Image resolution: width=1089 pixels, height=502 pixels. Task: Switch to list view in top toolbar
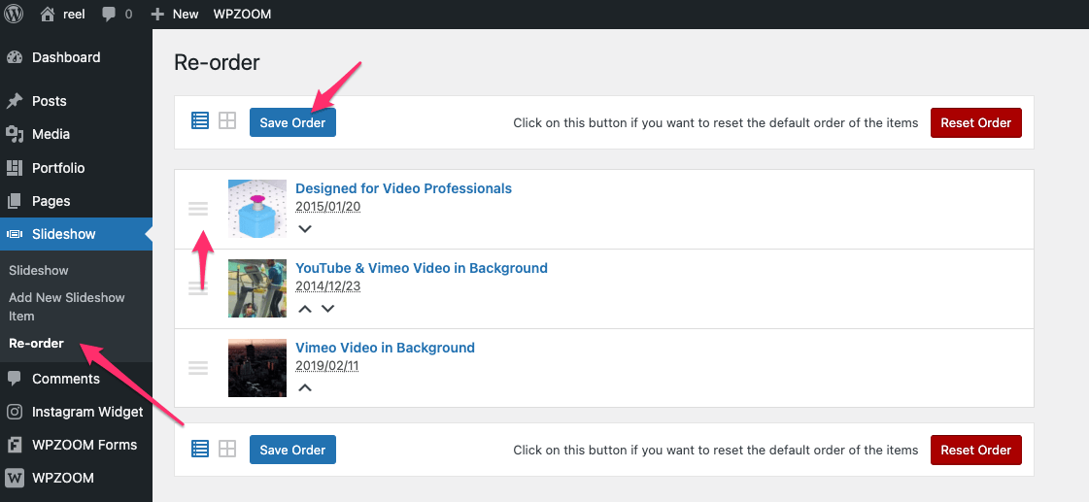point(200,121)
